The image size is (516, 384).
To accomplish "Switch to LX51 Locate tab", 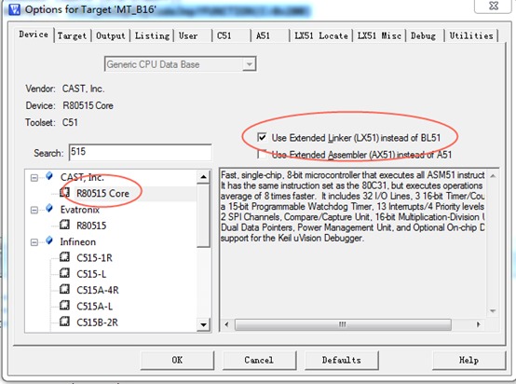I will [321, 36].
